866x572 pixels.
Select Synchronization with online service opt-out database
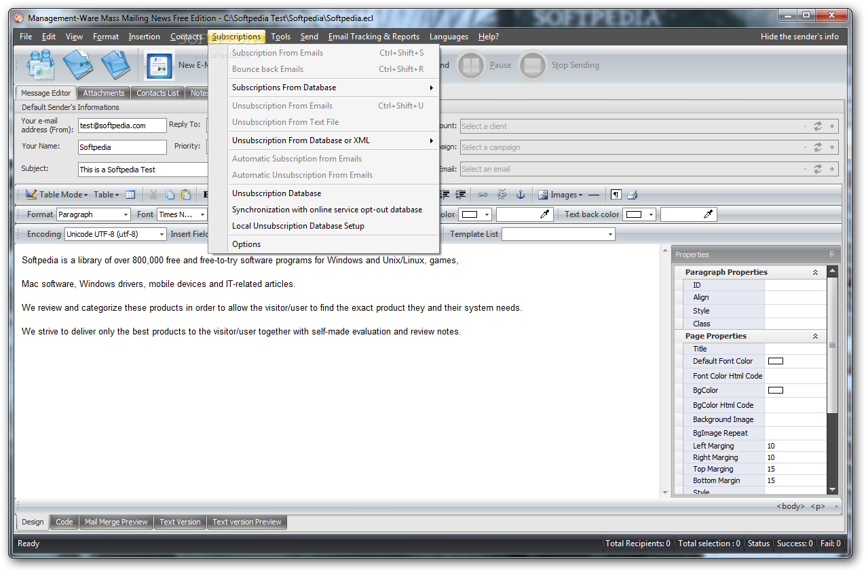pyautogui.click(x=324, y=210)
